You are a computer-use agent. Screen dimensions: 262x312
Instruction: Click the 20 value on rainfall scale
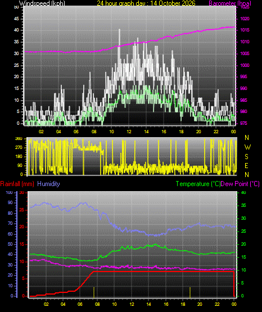click(x=22, y=227)
